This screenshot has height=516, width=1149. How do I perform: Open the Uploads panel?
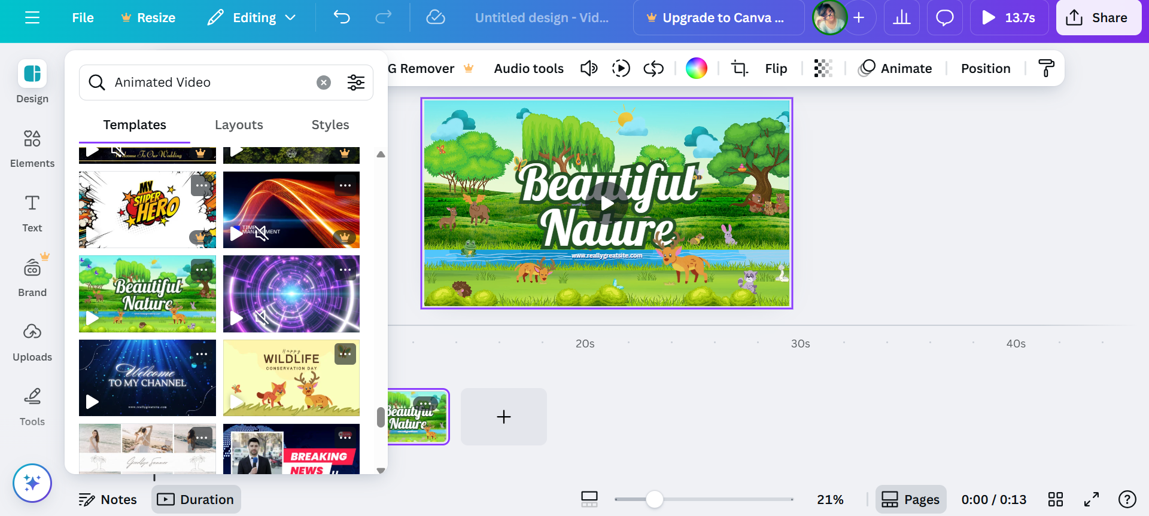coord(32,343)
